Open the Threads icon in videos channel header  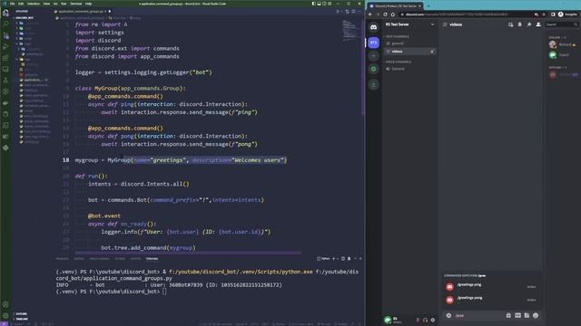tap(510, 24)
